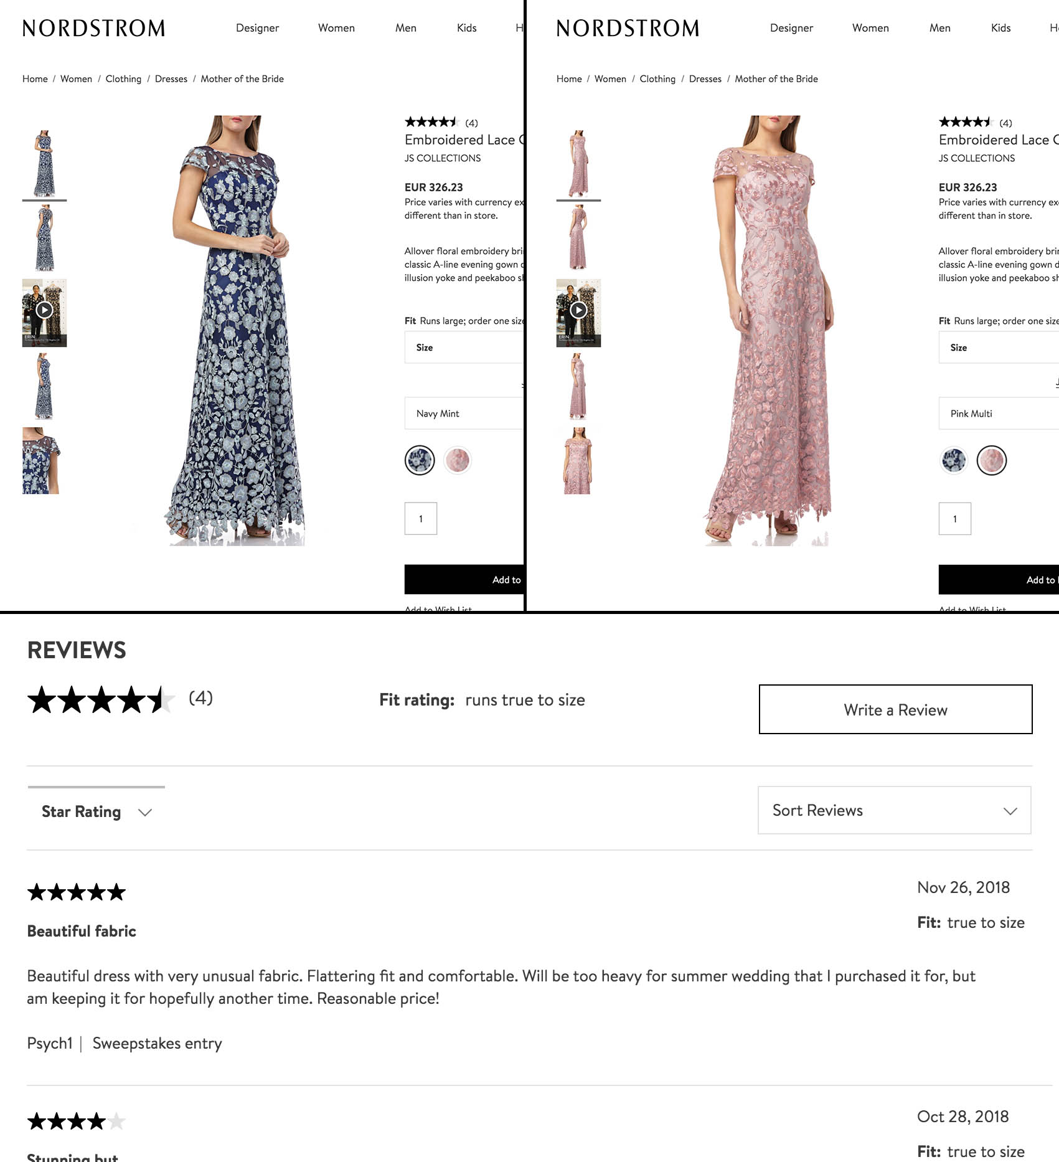Select the navy dress close-up thumbnail
This screenshot has width=1059, height=1162.
[x=41, y=461]
